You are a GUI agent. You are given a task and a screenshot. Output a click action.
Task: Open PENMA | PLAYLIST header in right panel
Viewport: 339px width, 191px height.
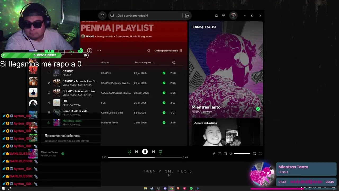coord(204,27)
